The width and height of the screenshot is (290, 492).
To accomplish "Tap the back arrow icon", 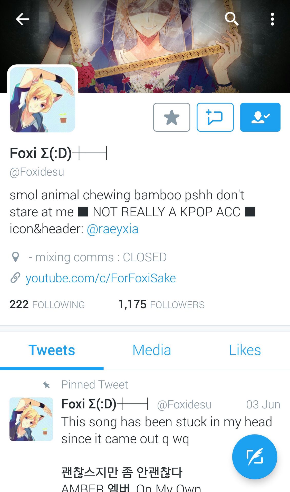I will (23, 19).
